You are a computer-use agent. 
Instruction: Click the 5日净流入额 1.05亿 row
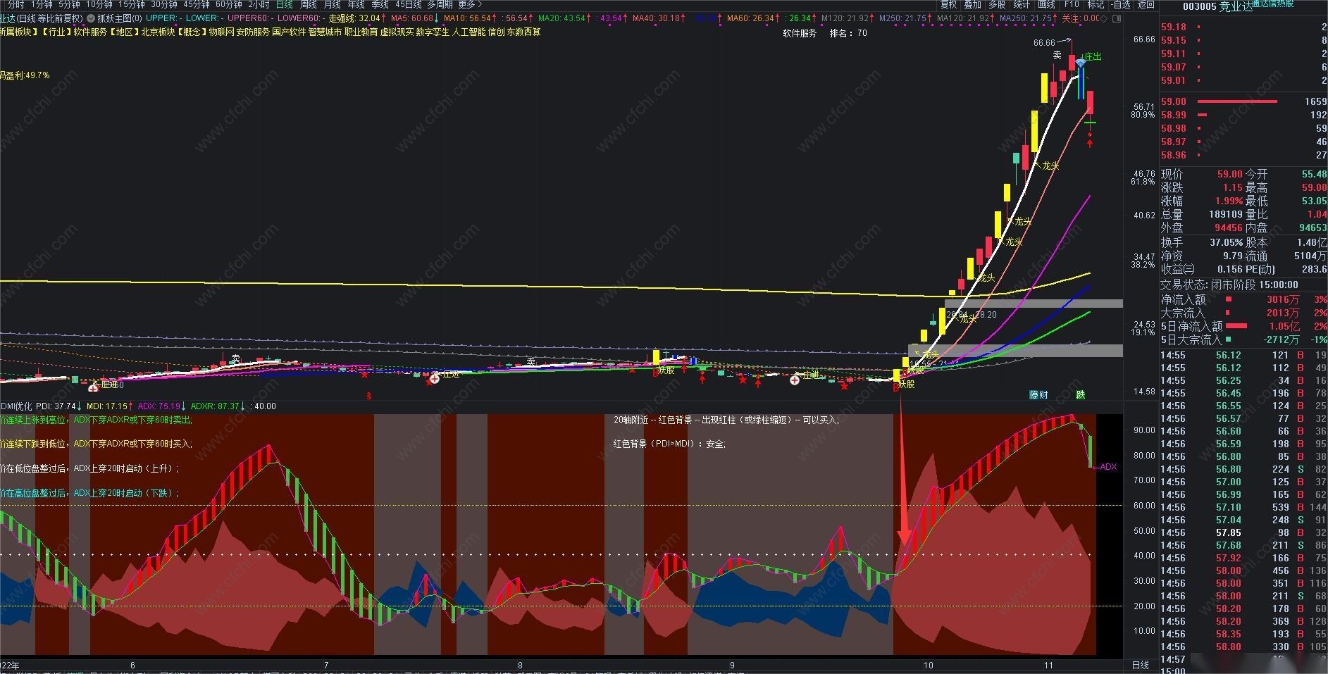pos(1243,326)
